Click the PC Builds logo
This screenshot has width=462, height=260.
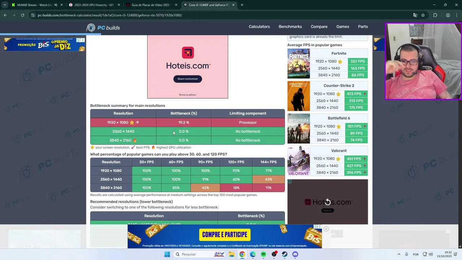tap(103, 28)
